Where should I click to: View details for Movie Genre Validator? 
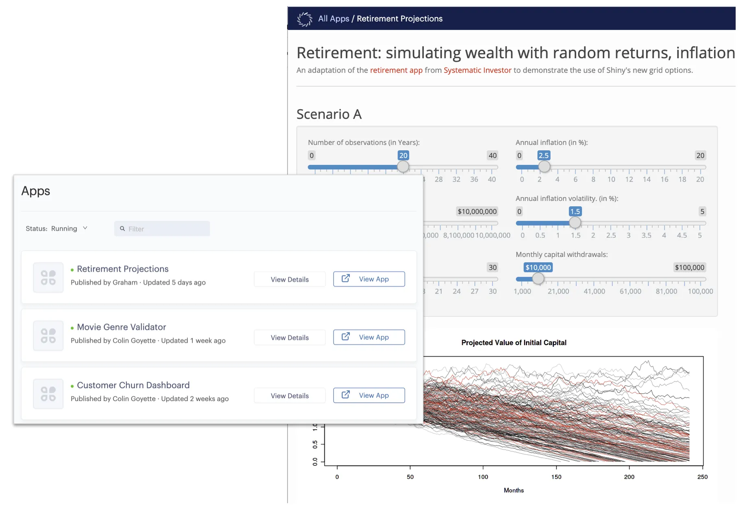coord(290,337)
